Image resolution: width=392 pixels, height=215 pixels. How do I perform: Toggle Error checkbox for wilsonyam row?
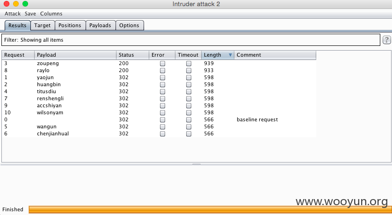click(x=162, y=112)
